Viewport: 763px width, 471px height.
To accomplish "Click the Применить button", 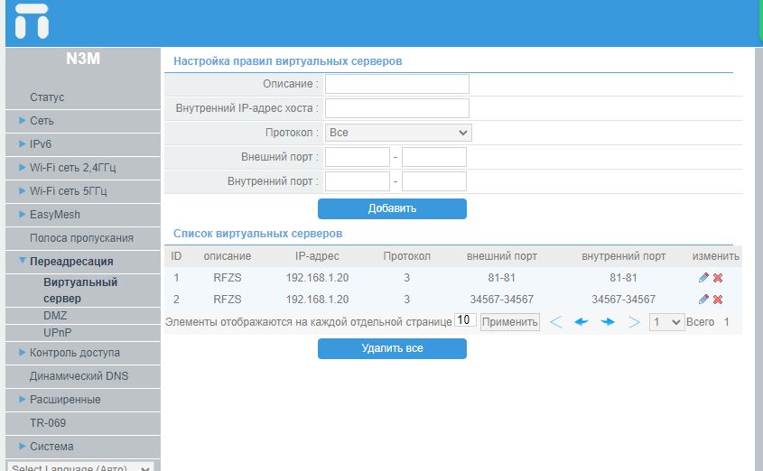I will pos(510,322).
